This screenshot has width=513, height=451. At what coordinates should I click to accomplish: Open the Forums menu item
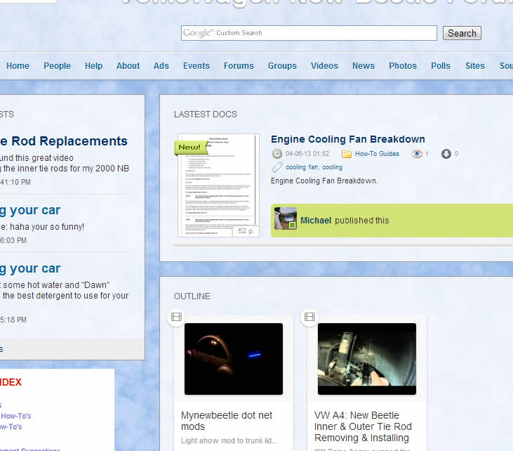(239, 66)
